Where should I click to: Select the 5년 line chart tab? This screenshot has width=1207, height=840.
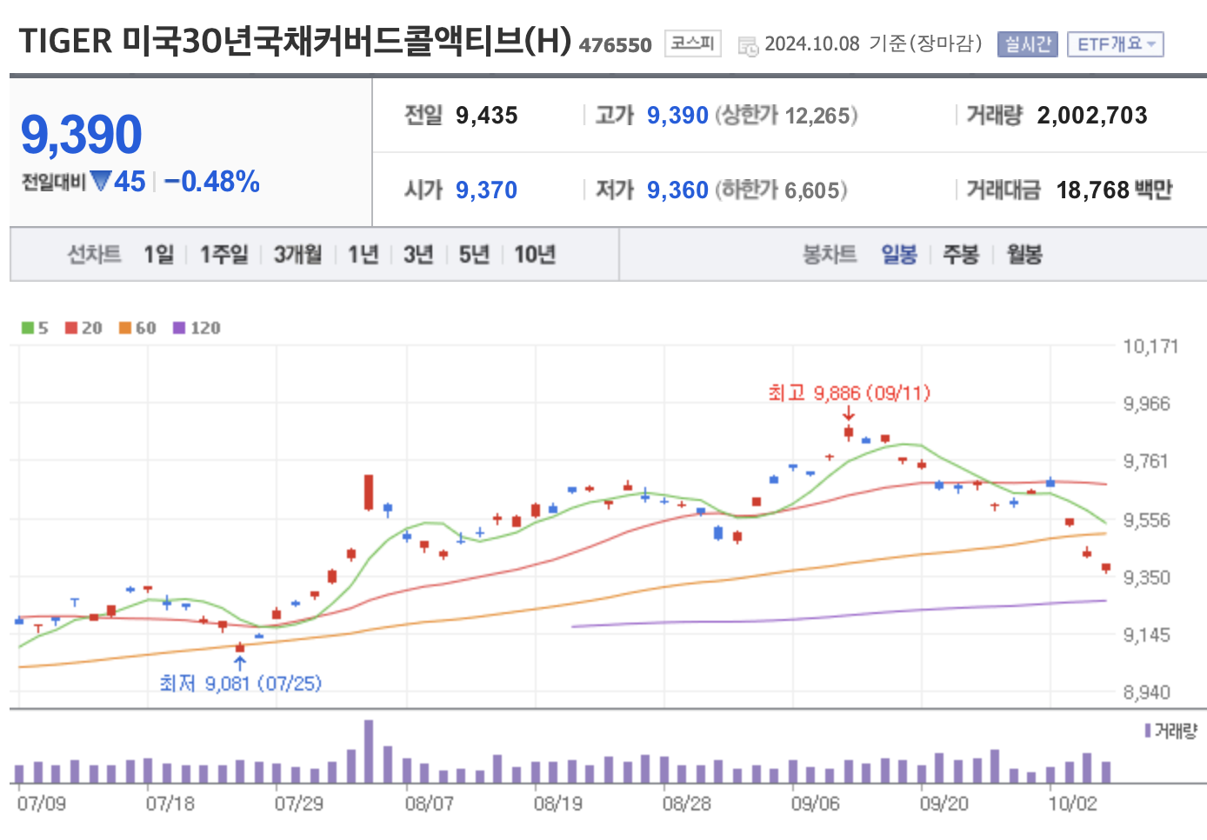click(x=474, y=254)
